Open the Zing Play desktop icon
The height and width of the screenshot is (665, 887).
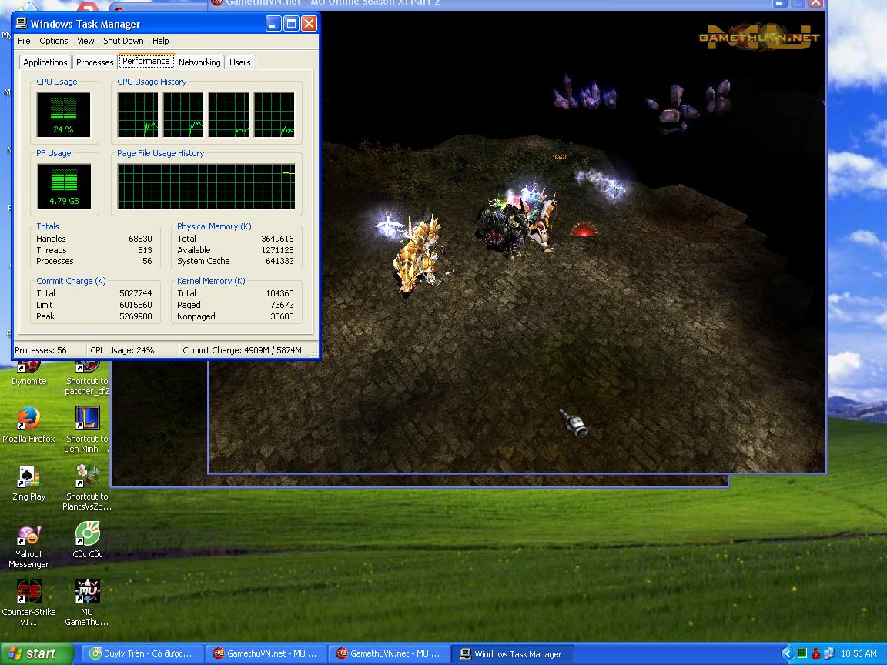point(28,483)
